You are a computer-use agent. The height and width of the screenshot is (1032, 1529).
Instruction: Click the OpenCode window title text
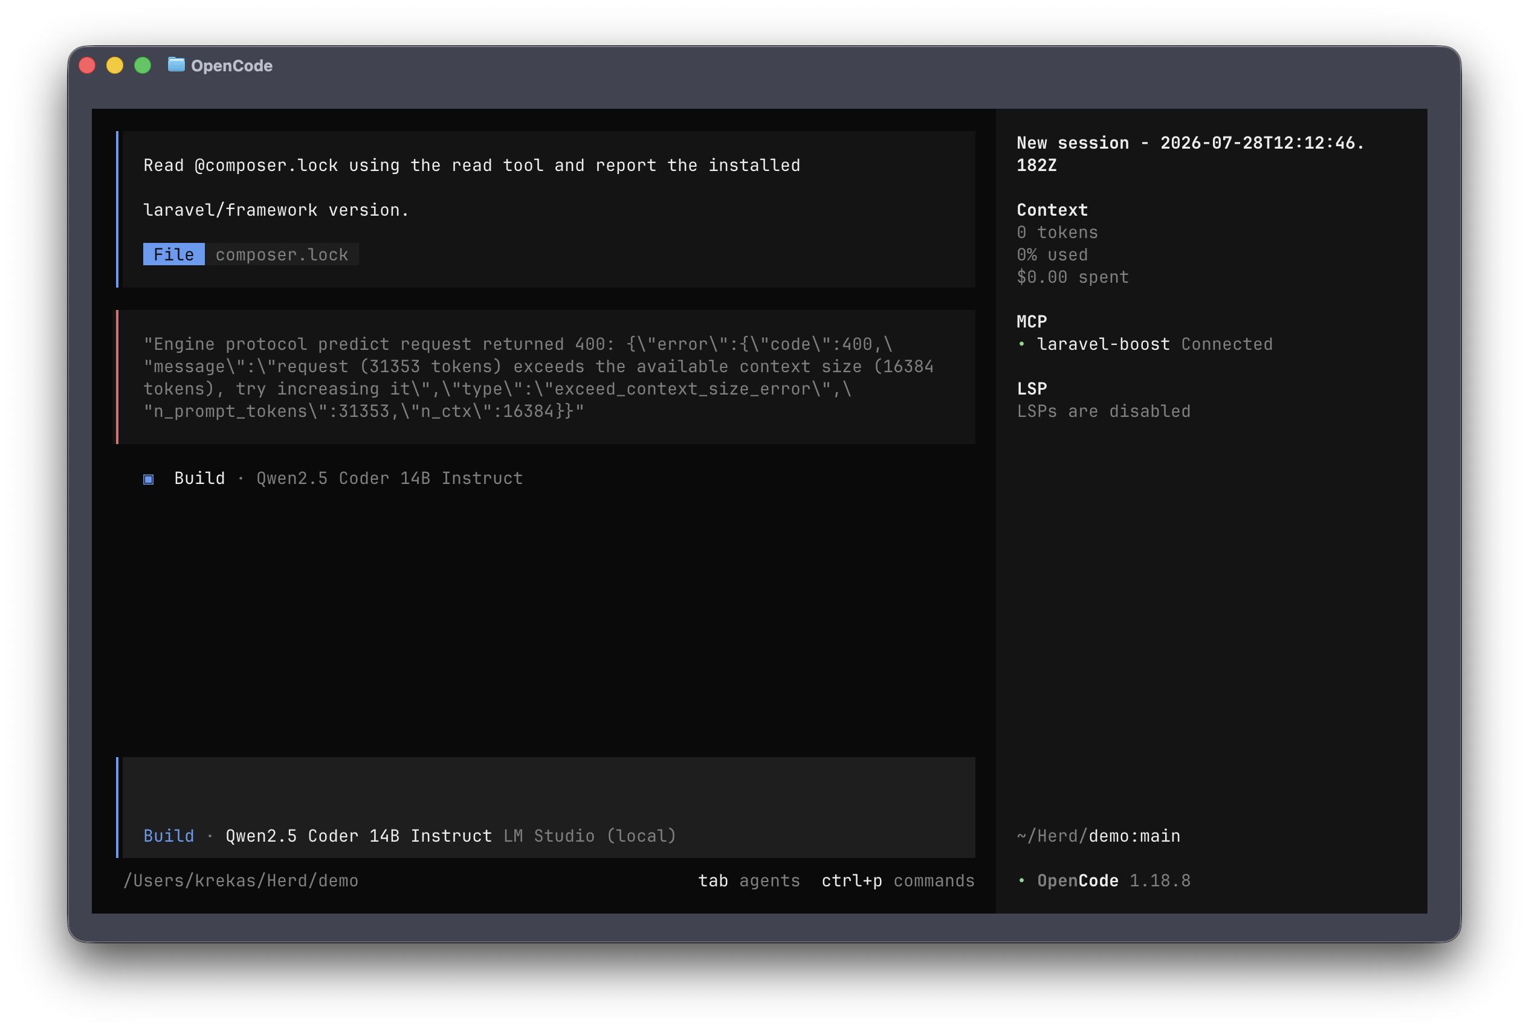tap(231, 65)
